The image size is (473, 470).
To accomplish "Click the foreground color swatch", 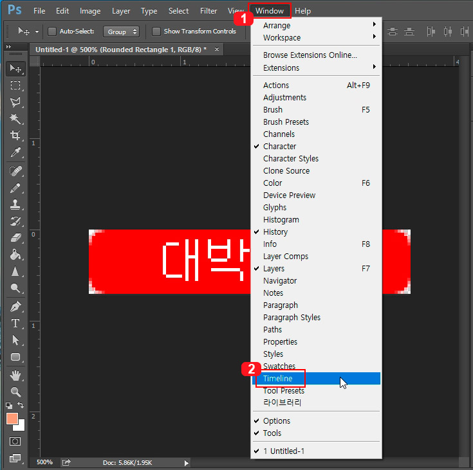I will click(12, 419).
